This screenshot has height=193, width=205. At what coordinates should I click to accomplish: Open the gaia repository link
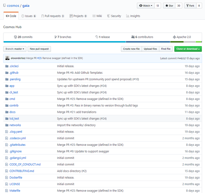26,6
